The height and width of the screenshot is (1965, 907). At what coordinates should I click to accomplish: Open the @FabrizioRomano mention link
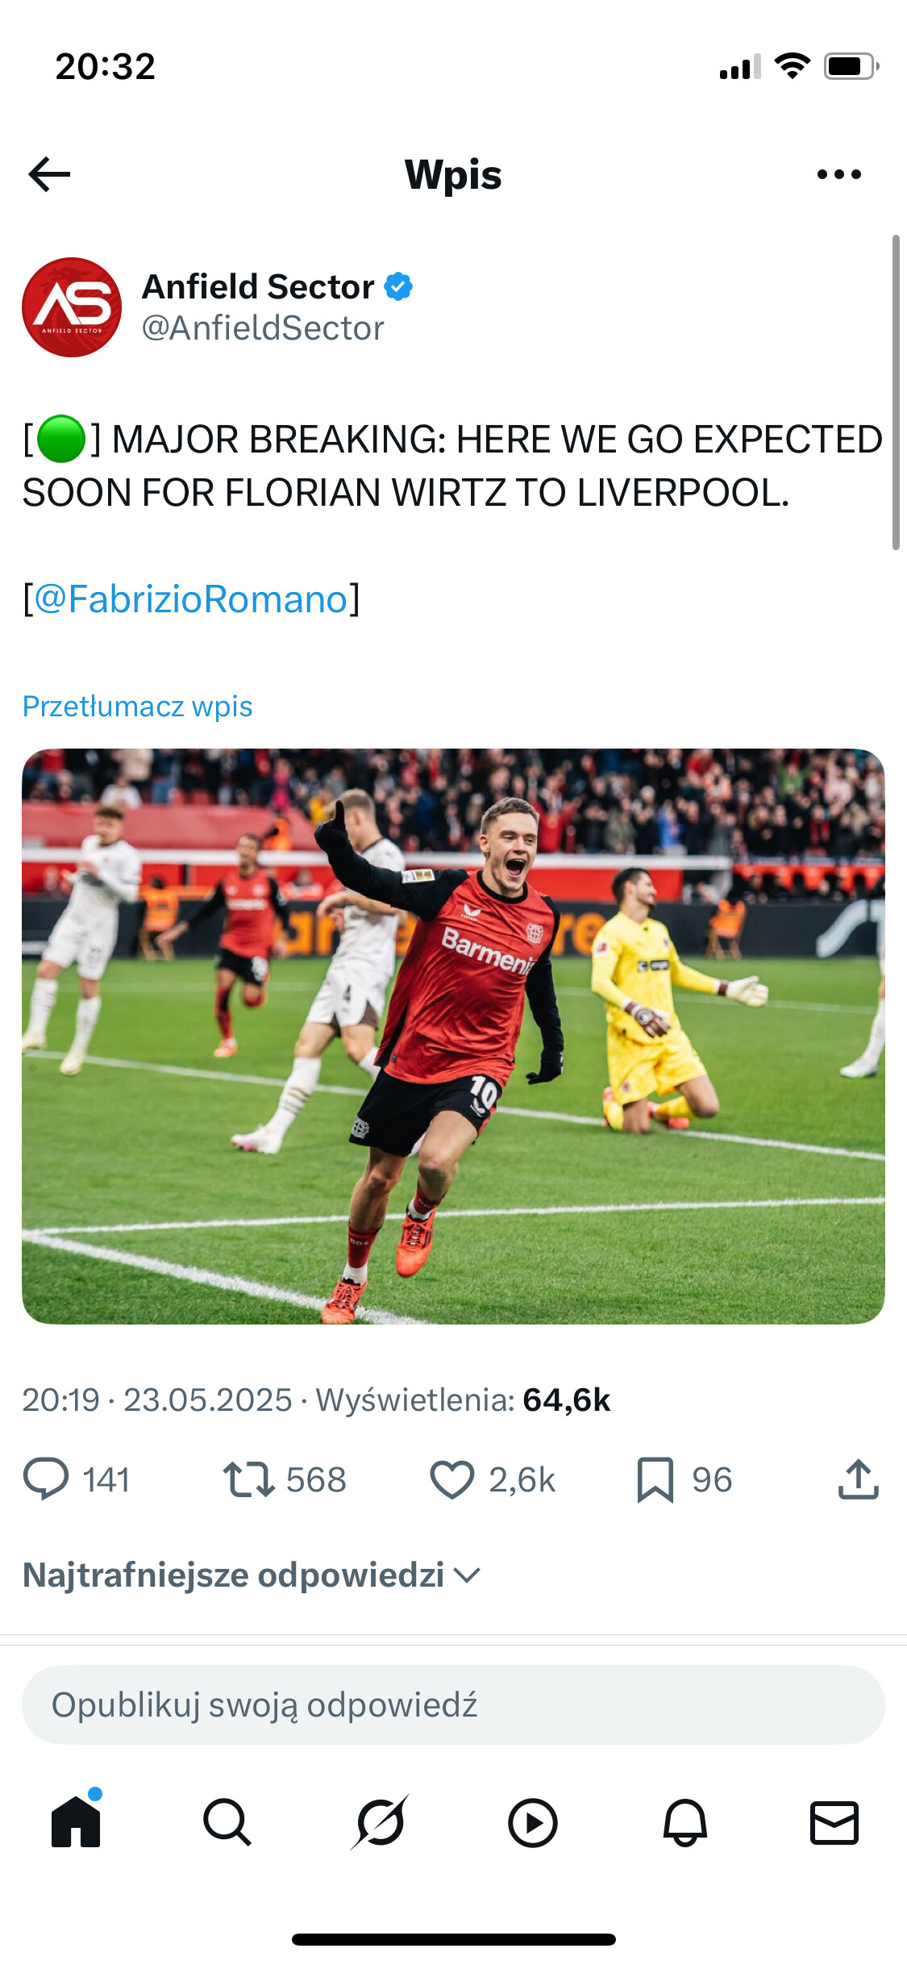coord(191,599)
